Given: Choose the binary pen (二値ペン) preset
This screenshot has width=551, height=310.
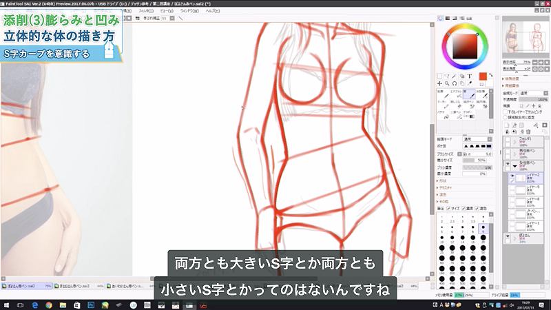Looking at the screenshot, I should [456, 114].
